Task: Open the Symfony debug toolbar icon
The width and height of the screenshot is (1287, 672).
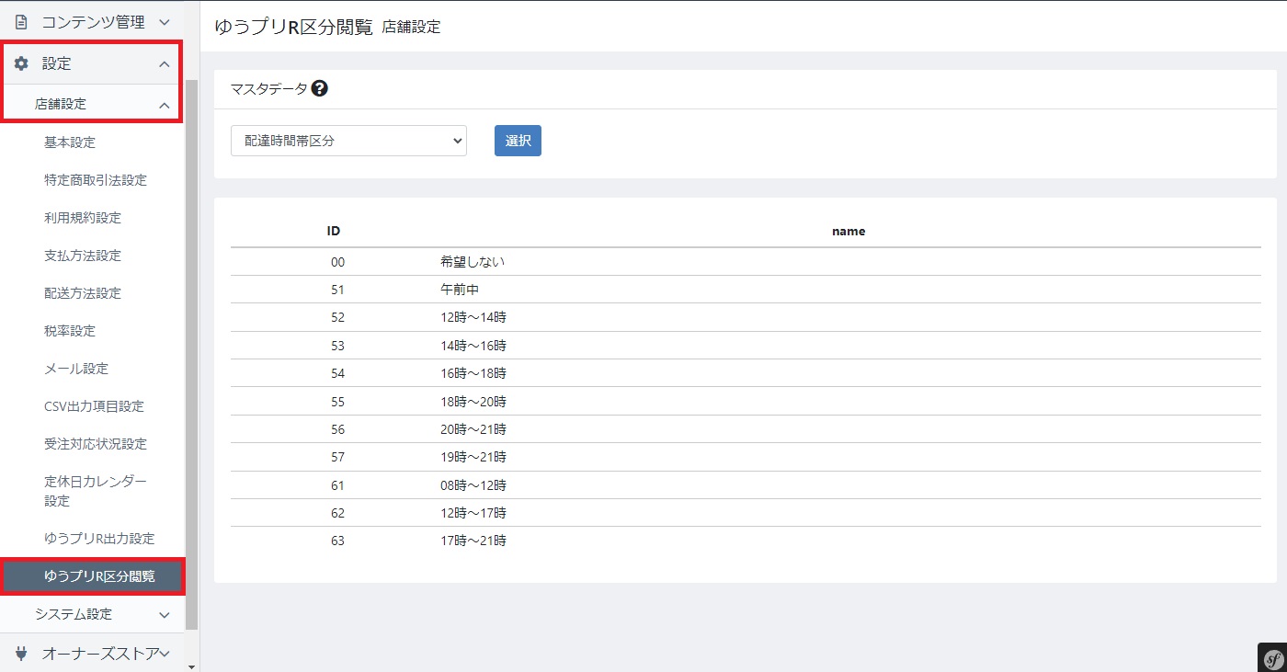Action: pos(1271,657)
